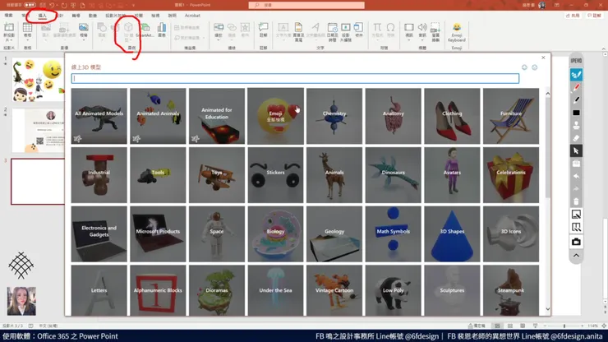Open the Stickers category tile
This screenshot has width=608, height=342.
coord(275,175)
